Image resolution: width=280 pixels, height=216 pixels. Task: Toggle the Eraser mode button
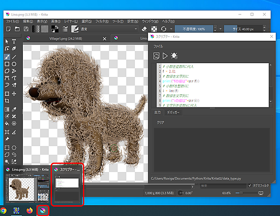[144, 29]
